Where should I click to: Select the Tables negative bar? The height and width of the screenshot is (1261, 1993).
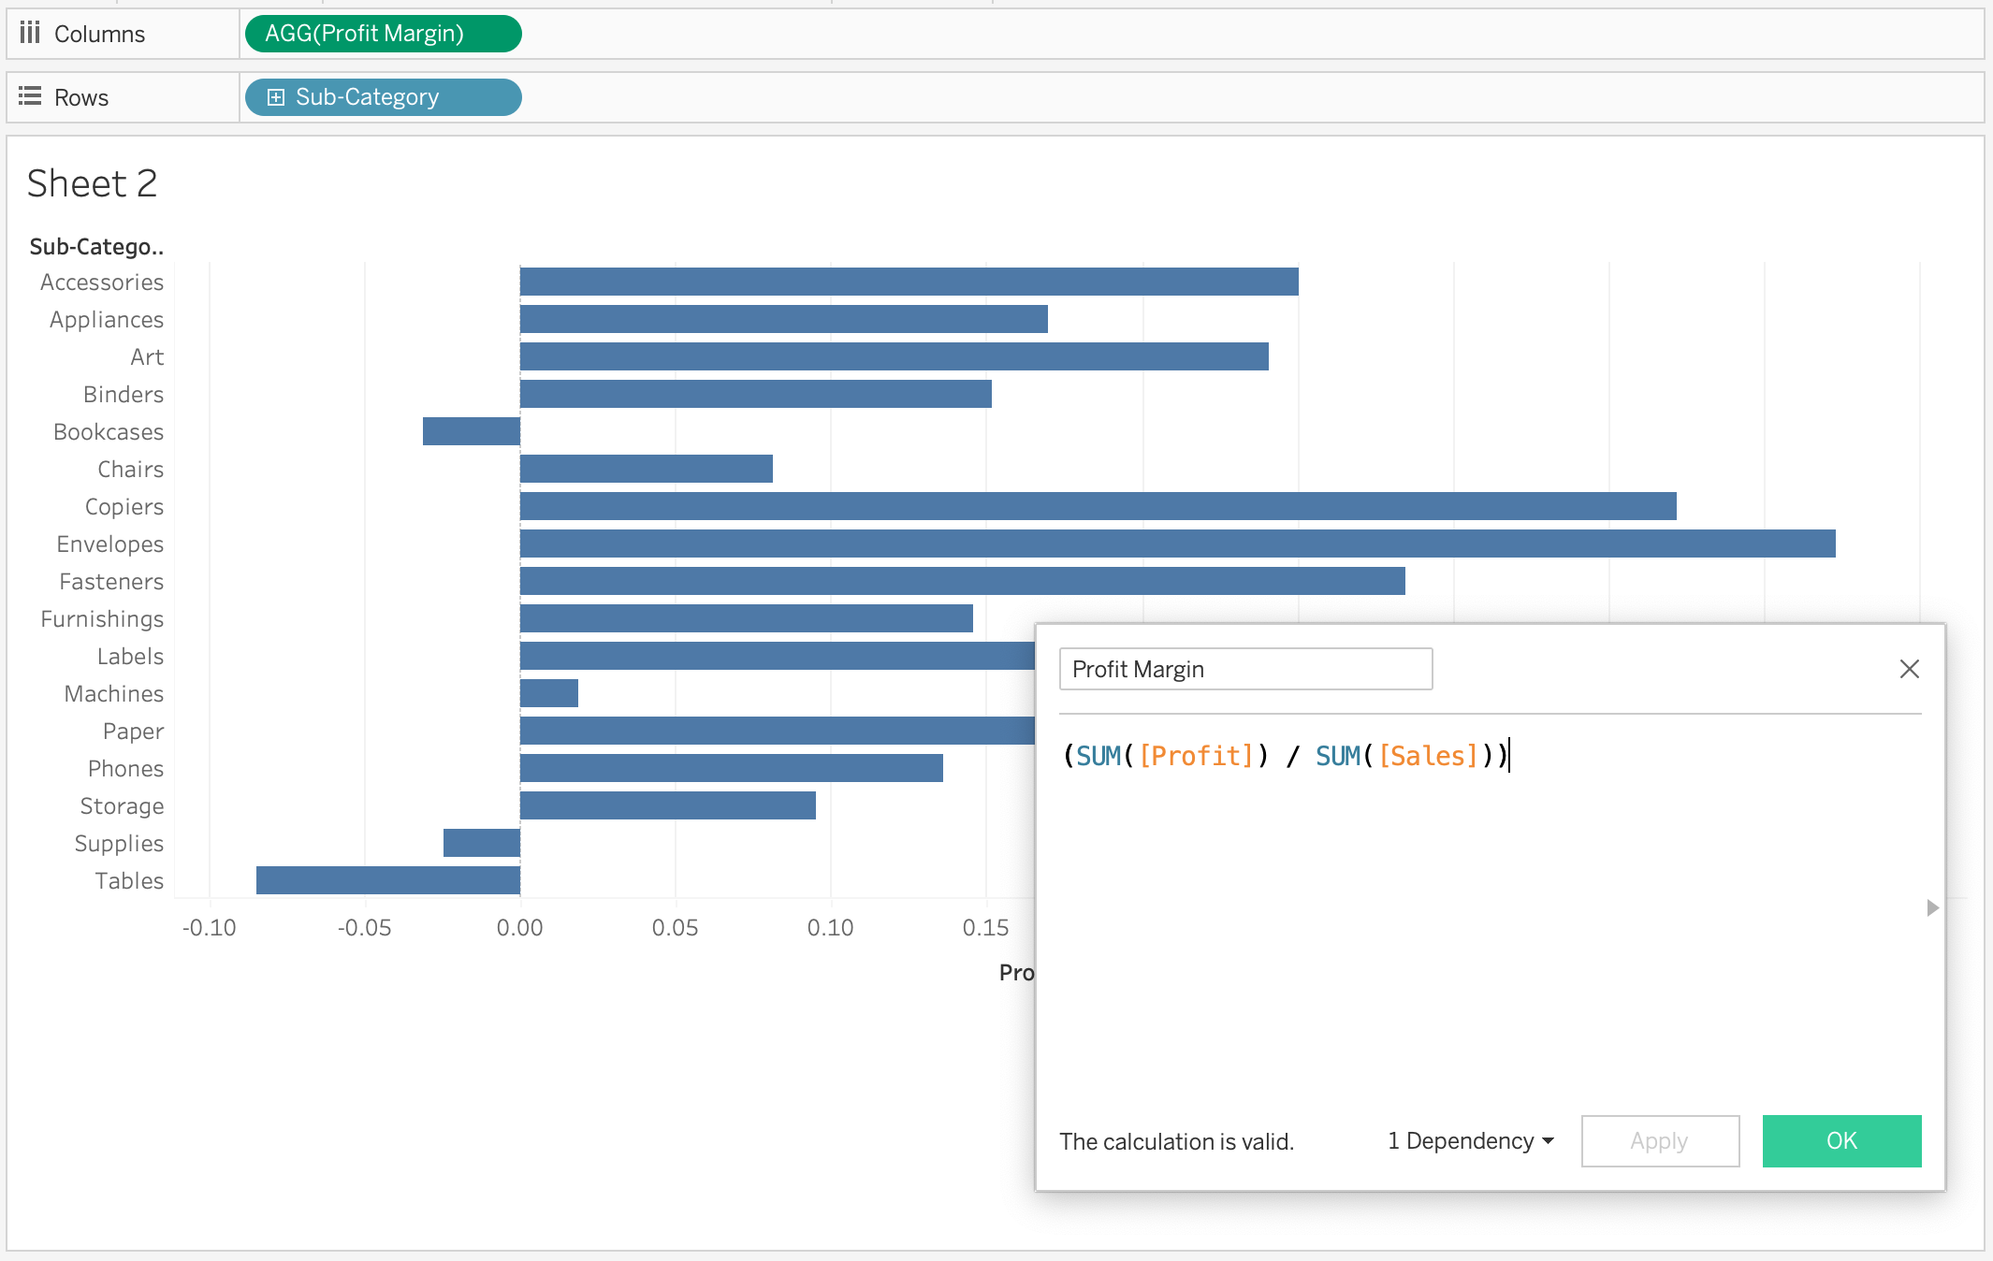tap(387, 880)
